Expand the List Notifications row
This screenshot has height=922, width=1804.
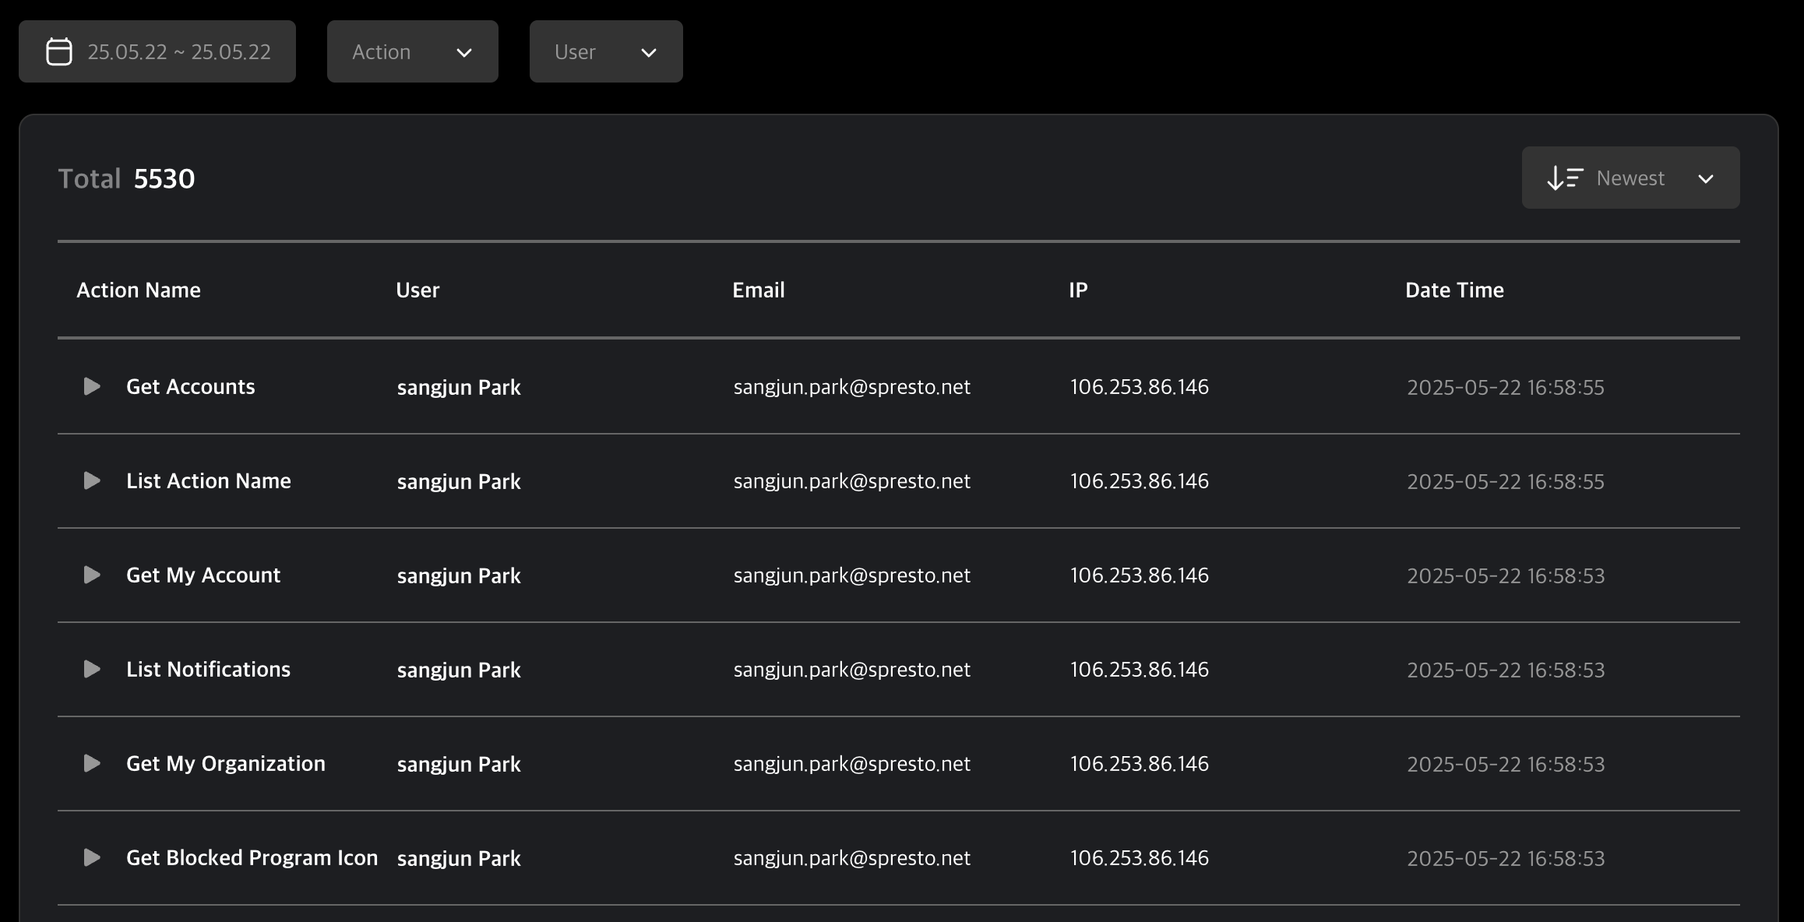92,669
